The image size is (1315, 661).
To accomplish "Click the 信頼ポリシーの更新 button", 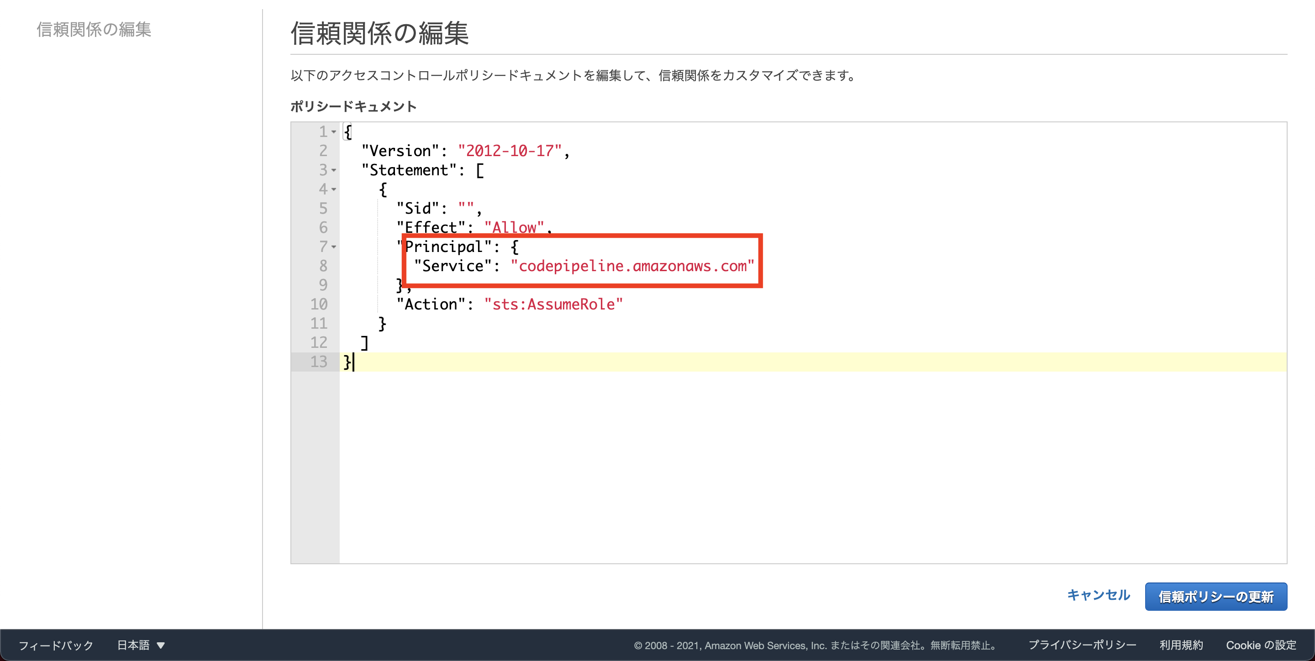I will [1215, 596].
